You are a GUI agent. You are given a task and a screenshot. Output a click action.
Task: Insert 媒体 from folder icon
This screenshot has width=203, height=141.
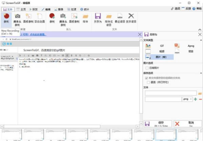(x=85, y=18)
